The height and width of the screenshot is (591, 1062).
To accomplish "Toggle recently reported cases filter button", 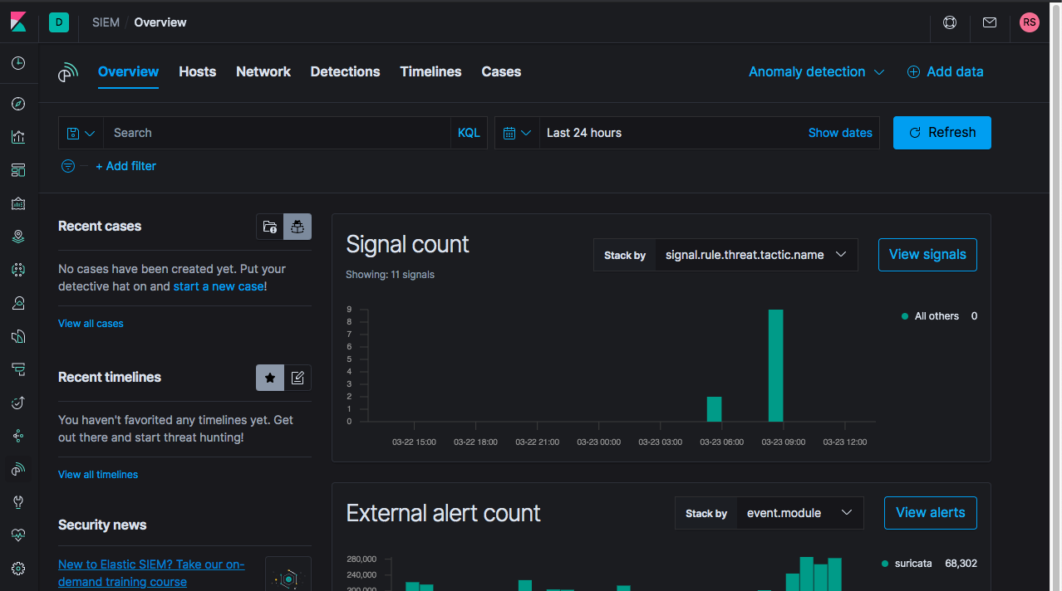I will (x=297, y=227).
